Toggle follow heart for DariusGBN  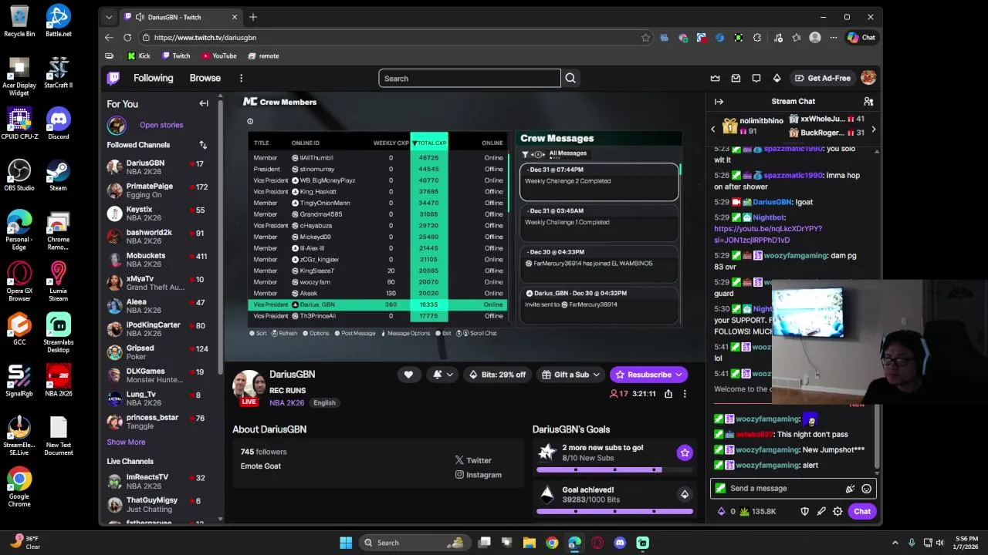pyautogui.click(x=408, y=375)
